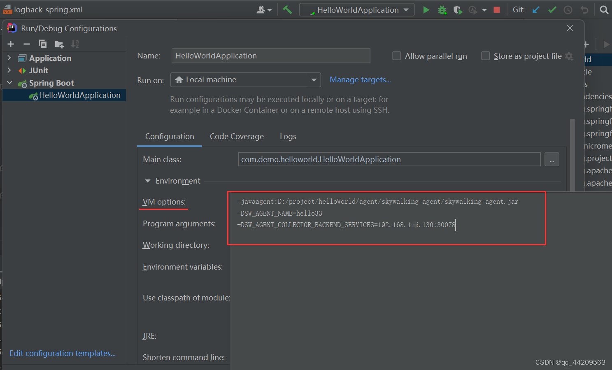This screenshot has height=370, width=612.
Task: Click the Git commit checkmark icon
Action: pos(552,10)
